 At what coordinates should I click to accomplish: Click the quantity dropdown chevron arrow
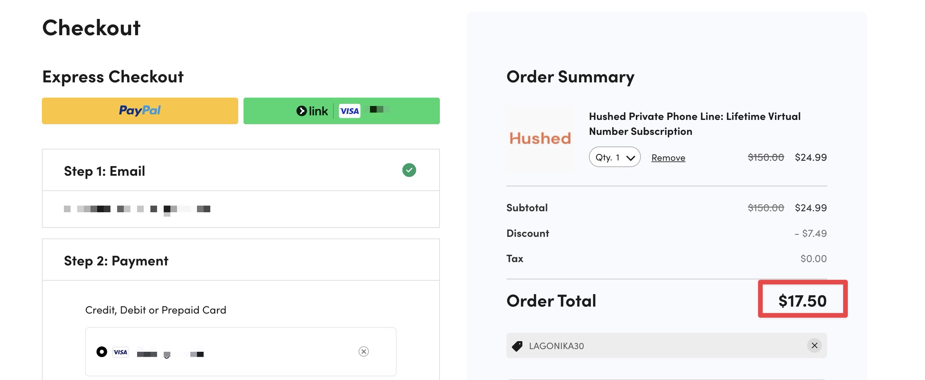click(x=631, y=158)
